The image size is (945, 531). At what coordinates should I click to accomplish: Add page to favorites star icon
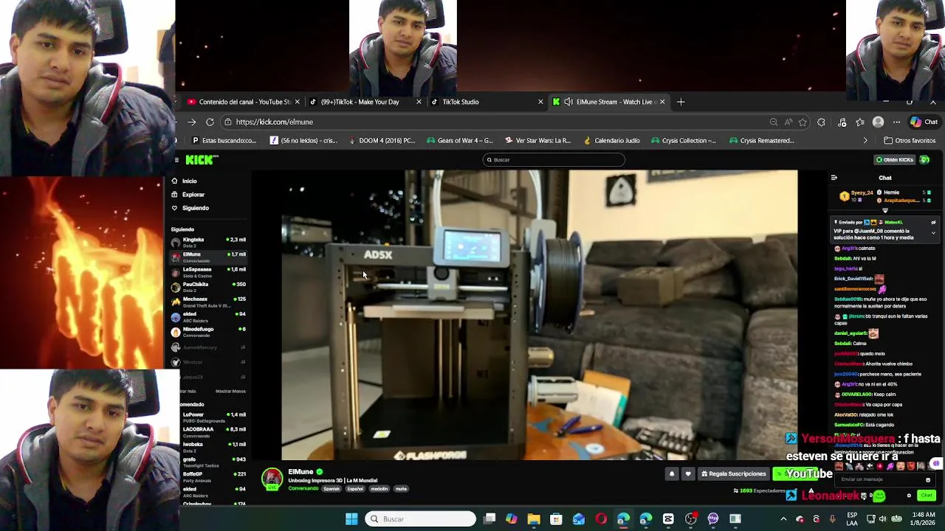pos(803,122)
